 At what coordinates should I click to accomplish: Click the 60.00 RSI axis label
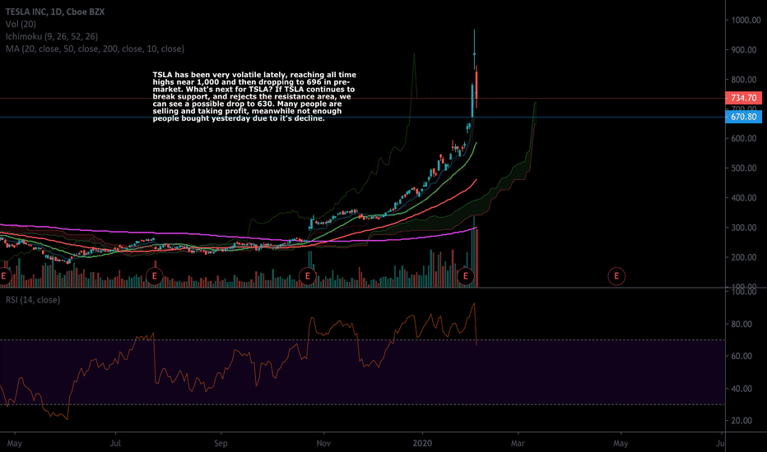click(x=741, y=356)
